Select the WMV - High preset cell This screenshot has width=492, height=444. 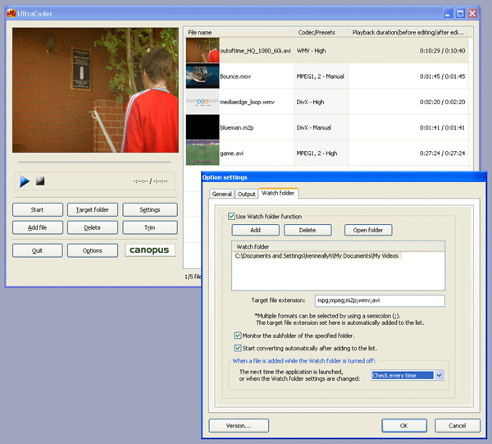click(x=321, y=51)
